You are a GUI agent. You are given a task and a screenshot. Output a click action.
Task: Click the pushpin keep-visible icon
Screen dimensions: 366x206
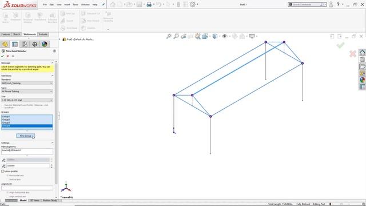point(13,56)
